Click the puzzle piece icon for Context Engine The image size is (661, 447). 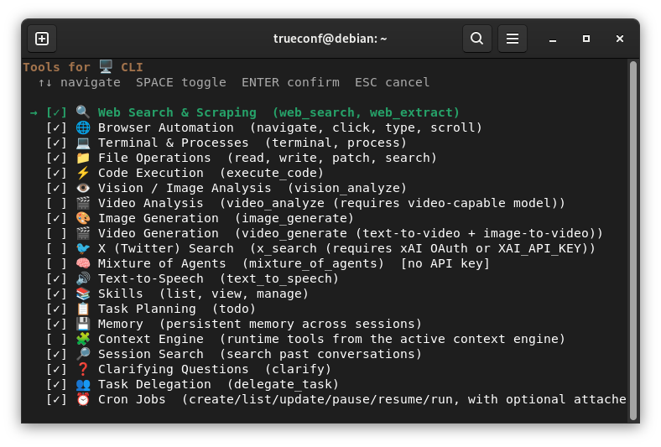83,339
